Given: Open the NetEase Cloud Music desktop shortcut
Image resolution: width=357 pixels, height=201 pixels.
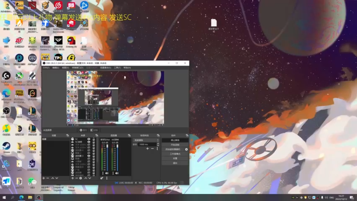Looking at the screenshot, I should [58, 6].
